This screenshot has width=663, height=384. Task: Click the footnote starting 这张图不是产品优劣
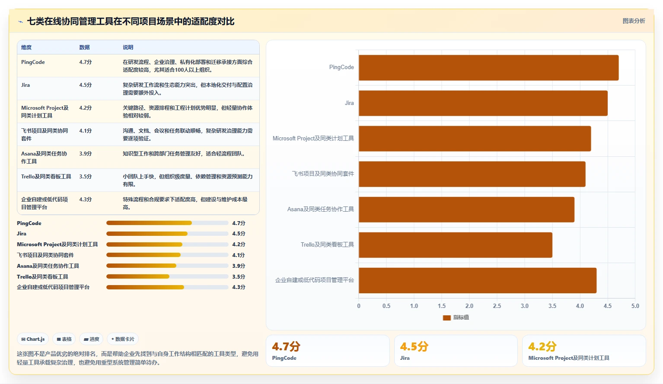tap(137, 358)
